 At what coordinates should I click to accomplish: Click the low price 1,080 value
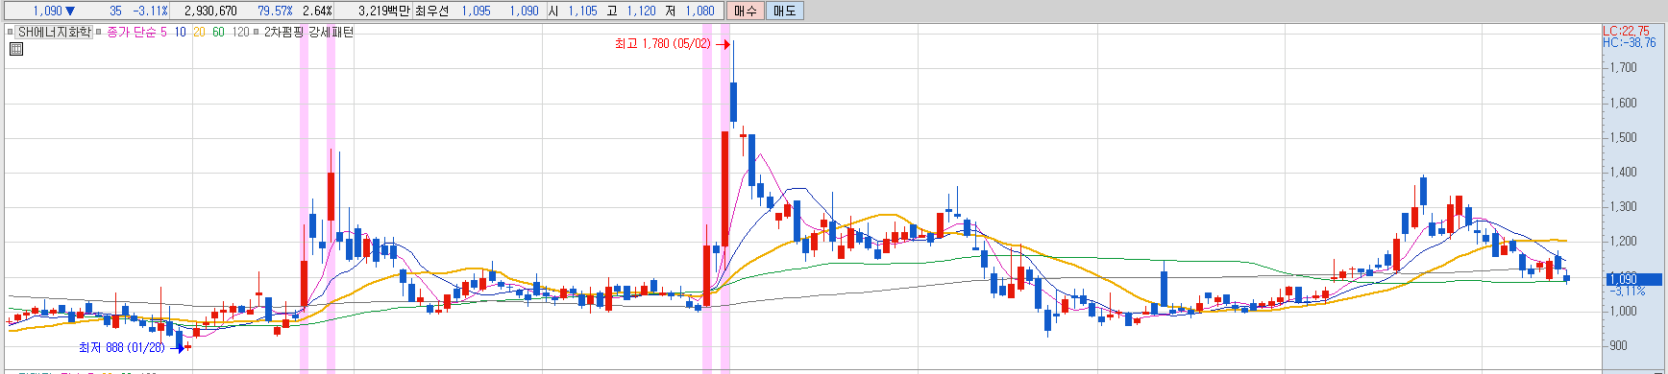[x=699, y=11]
